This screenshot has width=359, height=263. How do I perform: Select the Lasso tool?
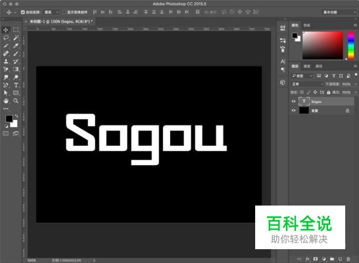pos(6,38)
